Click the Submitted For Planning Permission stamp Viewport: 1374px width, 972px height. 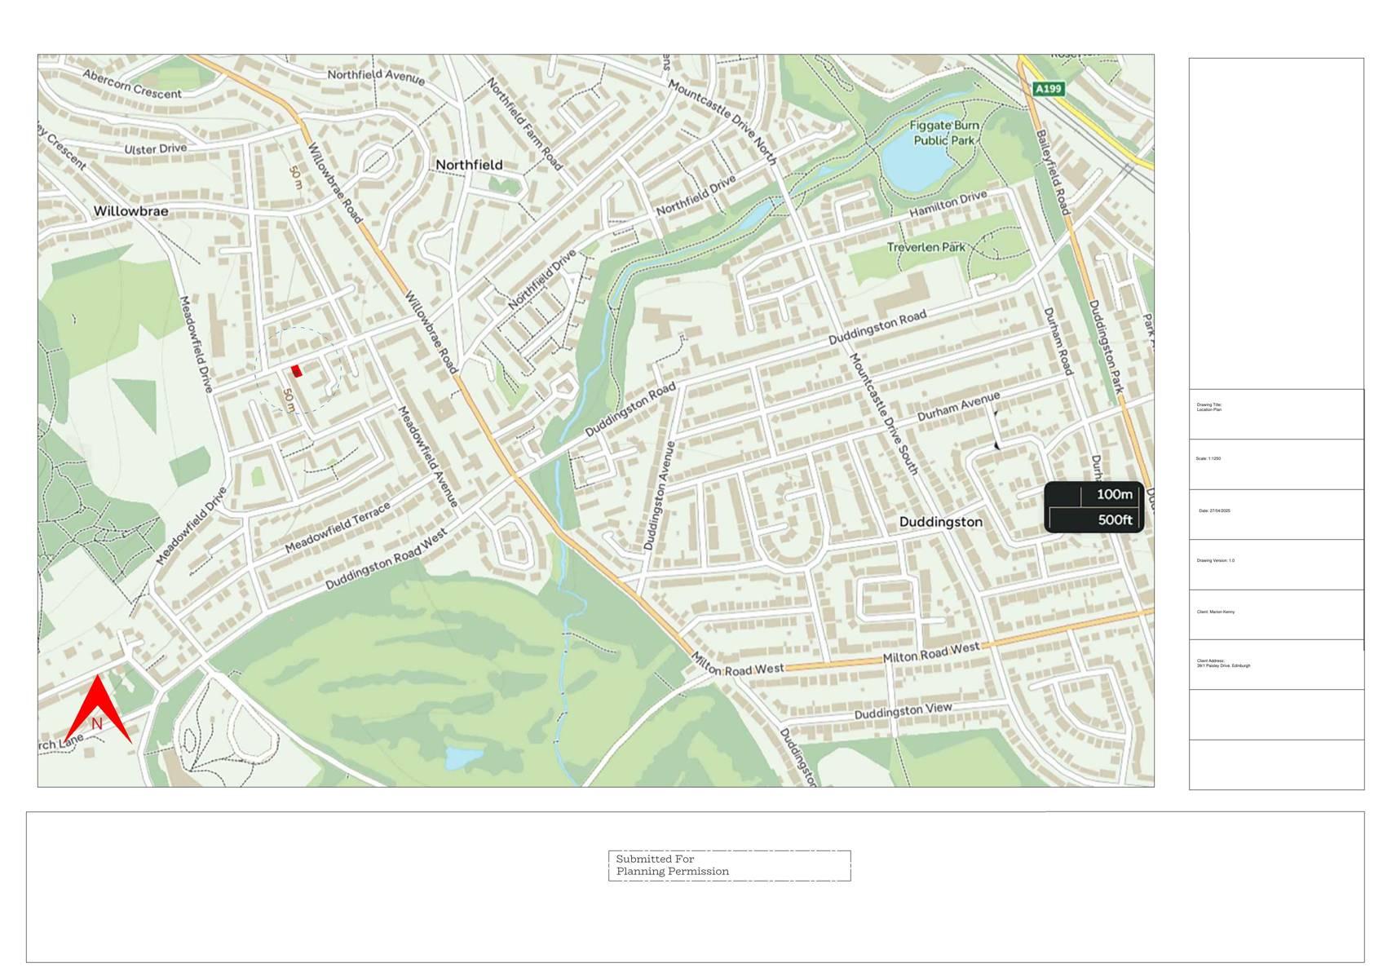click(729, 865)
